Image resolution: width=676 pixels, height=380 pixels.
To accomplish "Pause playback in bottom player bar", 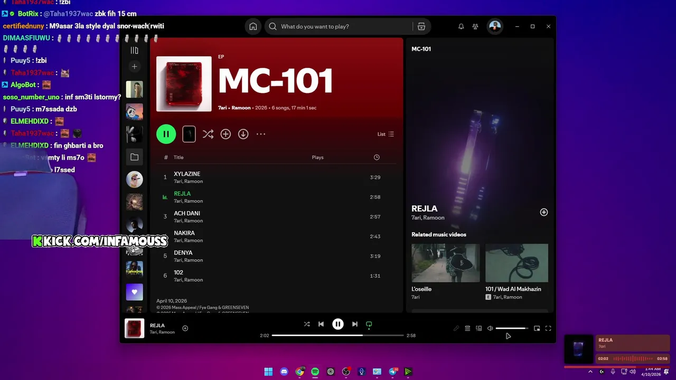I will (x=338, y=324).
